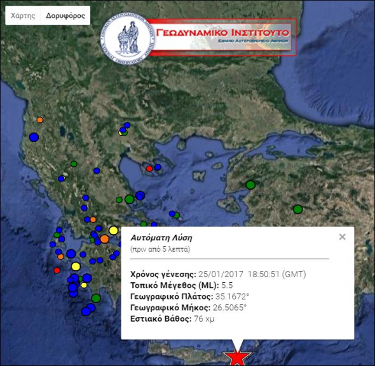The width and height of the screenshot is (375, 366).
Task: Click the yellow dot in western Peloponnese
Action: (x=76, y=266)
